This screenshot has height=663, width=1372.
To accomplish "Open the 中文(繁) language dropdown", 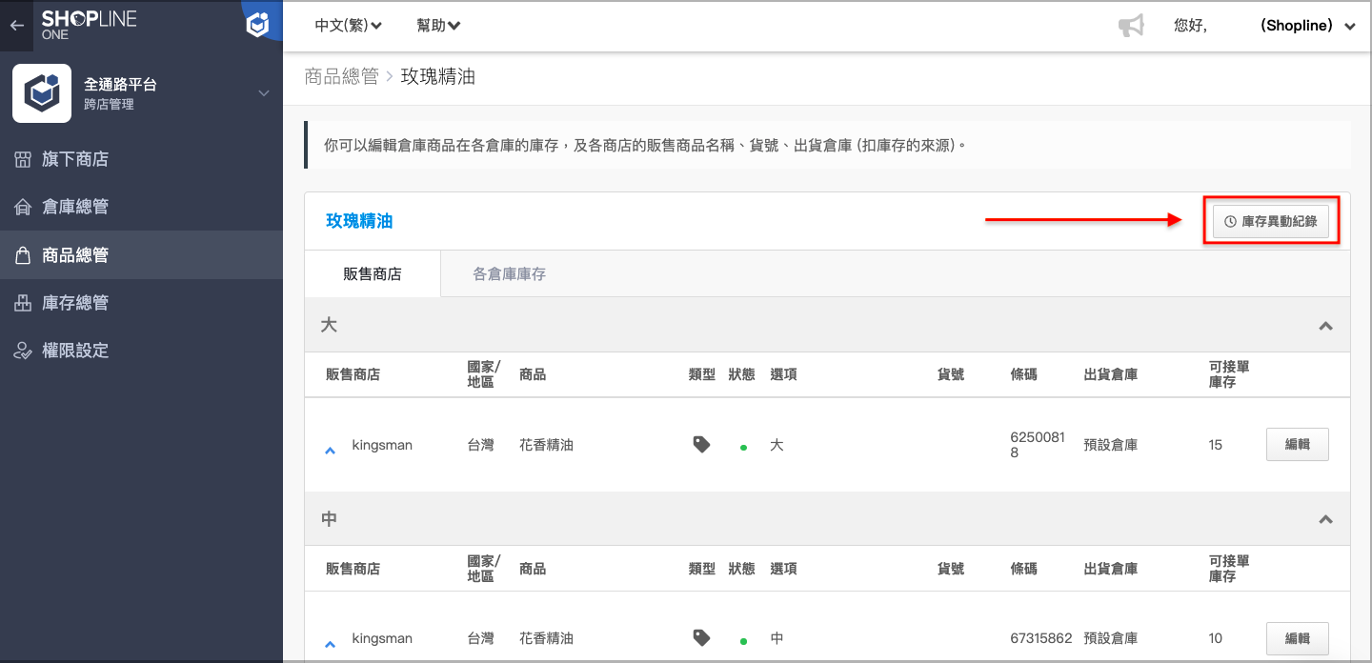I will click(x=349, y=26).
